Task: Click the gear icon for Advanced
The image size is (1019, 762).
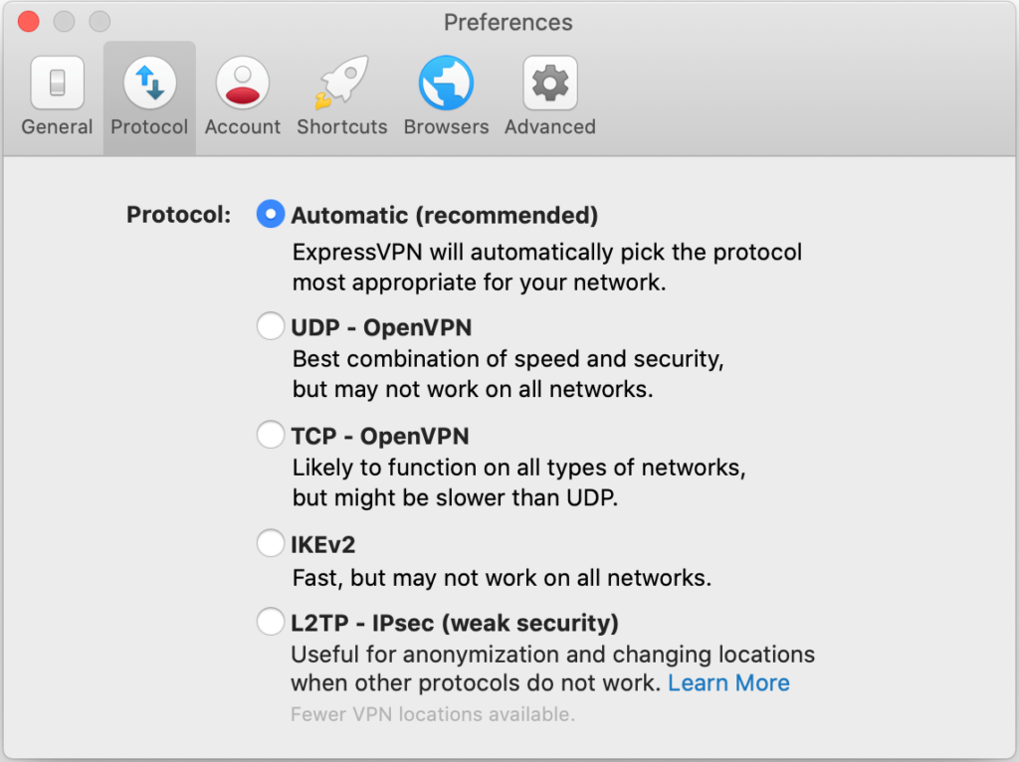Action: click(549, 83)
